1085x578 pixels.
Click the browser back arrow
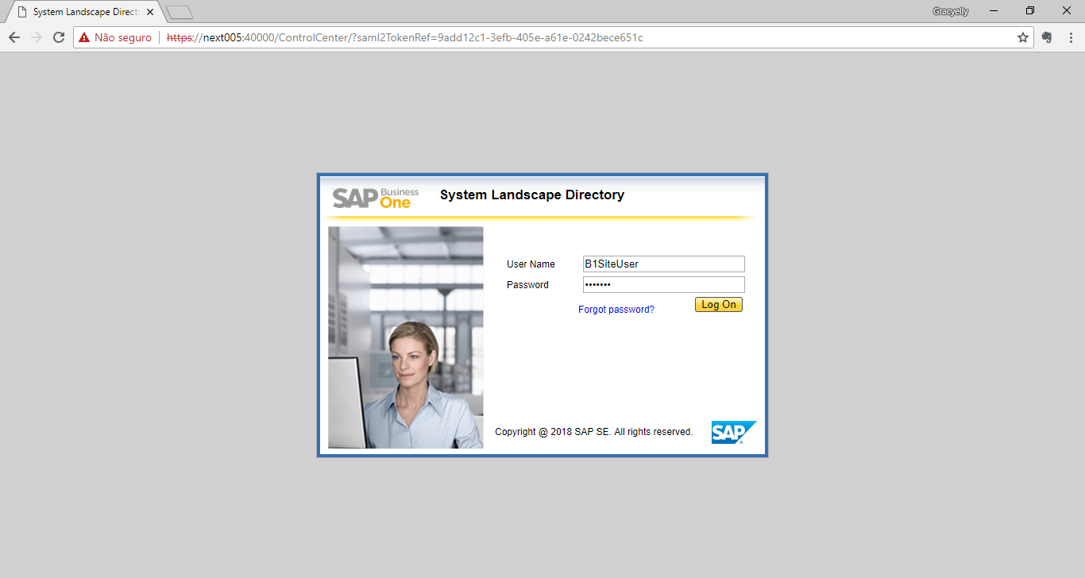click(x=14, y=37)
